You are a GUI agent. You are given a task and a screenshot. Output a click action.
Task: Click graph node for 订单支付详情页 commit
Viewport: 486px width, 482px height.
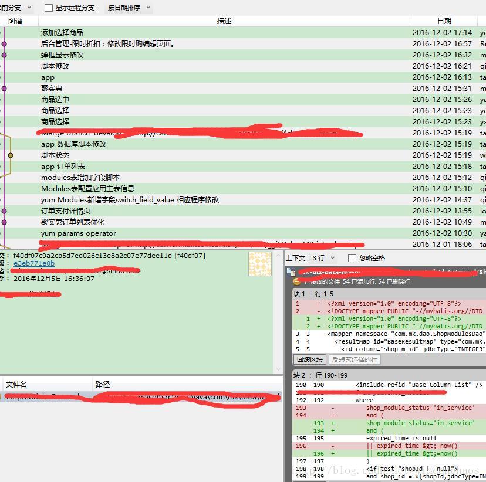pos(4,211)
